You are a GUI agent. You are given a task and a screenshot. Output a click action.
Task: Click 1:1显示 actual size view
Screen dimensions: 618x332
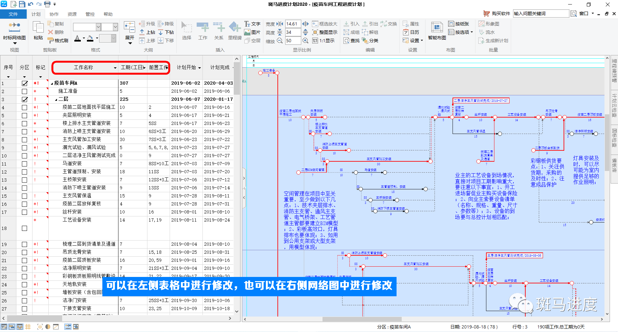pos(323,41)
